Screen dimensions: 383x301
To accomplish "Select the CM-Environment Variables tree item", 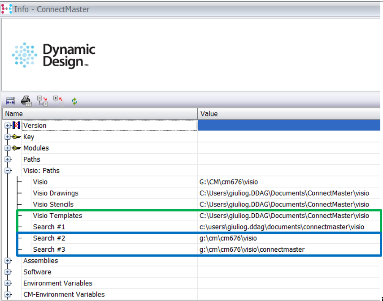I will tap(64, 294).
